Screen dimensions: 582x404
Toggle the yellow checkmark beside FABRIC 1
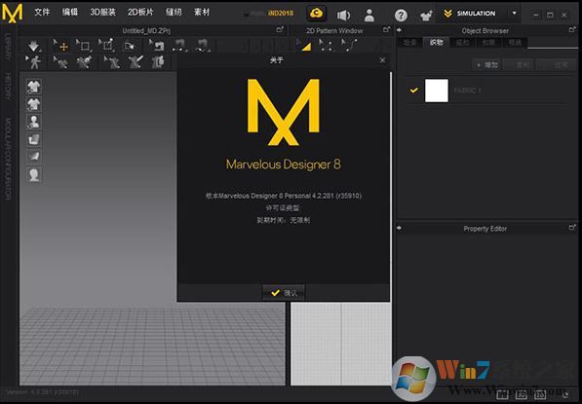(x=414, y=91)
